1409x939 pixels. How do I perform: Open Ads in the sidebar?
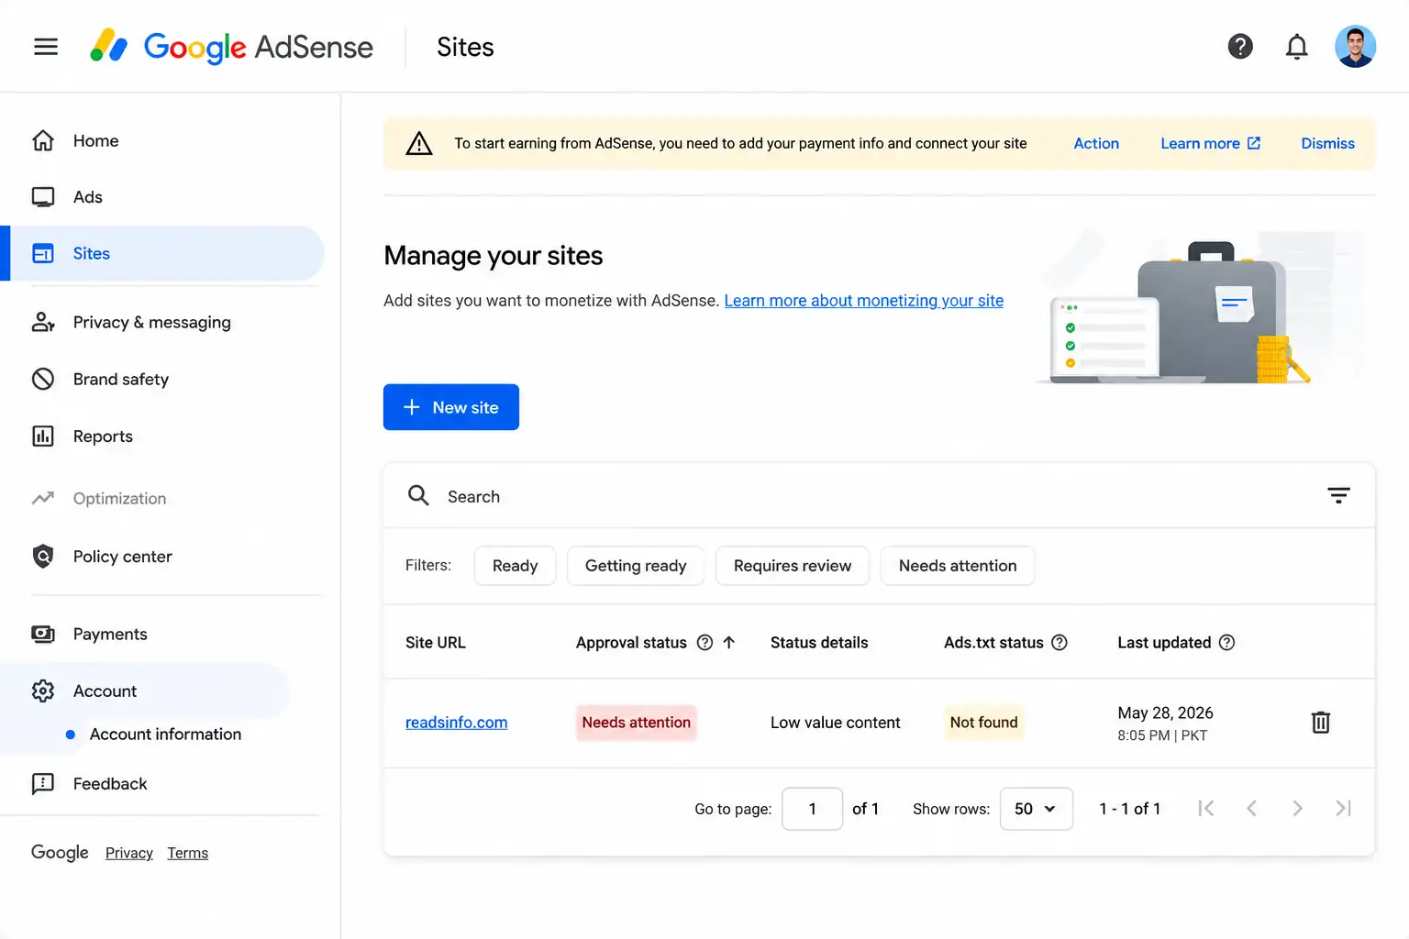[88, 197]
